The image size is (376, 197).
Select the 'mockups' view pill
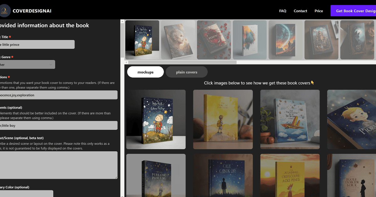click(145, 72)
